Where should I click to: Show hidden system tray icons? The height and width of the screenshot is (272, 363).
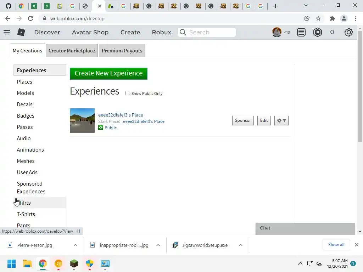pyautogui.click(x=300, y=263)
